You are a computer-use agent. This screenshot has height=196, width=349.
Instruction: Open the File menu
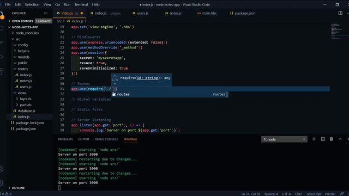click(8, 4)
